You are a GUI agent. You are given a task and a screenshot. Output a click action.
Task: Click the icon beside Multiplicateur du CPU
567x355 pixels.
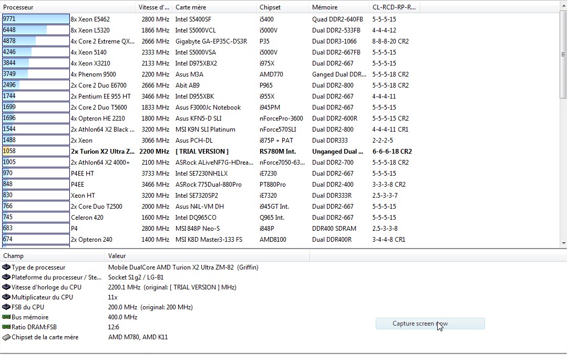(x=6, y=297)
